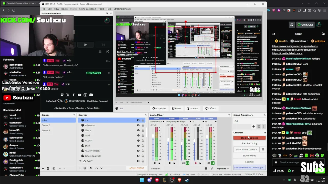Toggle the blerps source eye icon

pos(138,130)
